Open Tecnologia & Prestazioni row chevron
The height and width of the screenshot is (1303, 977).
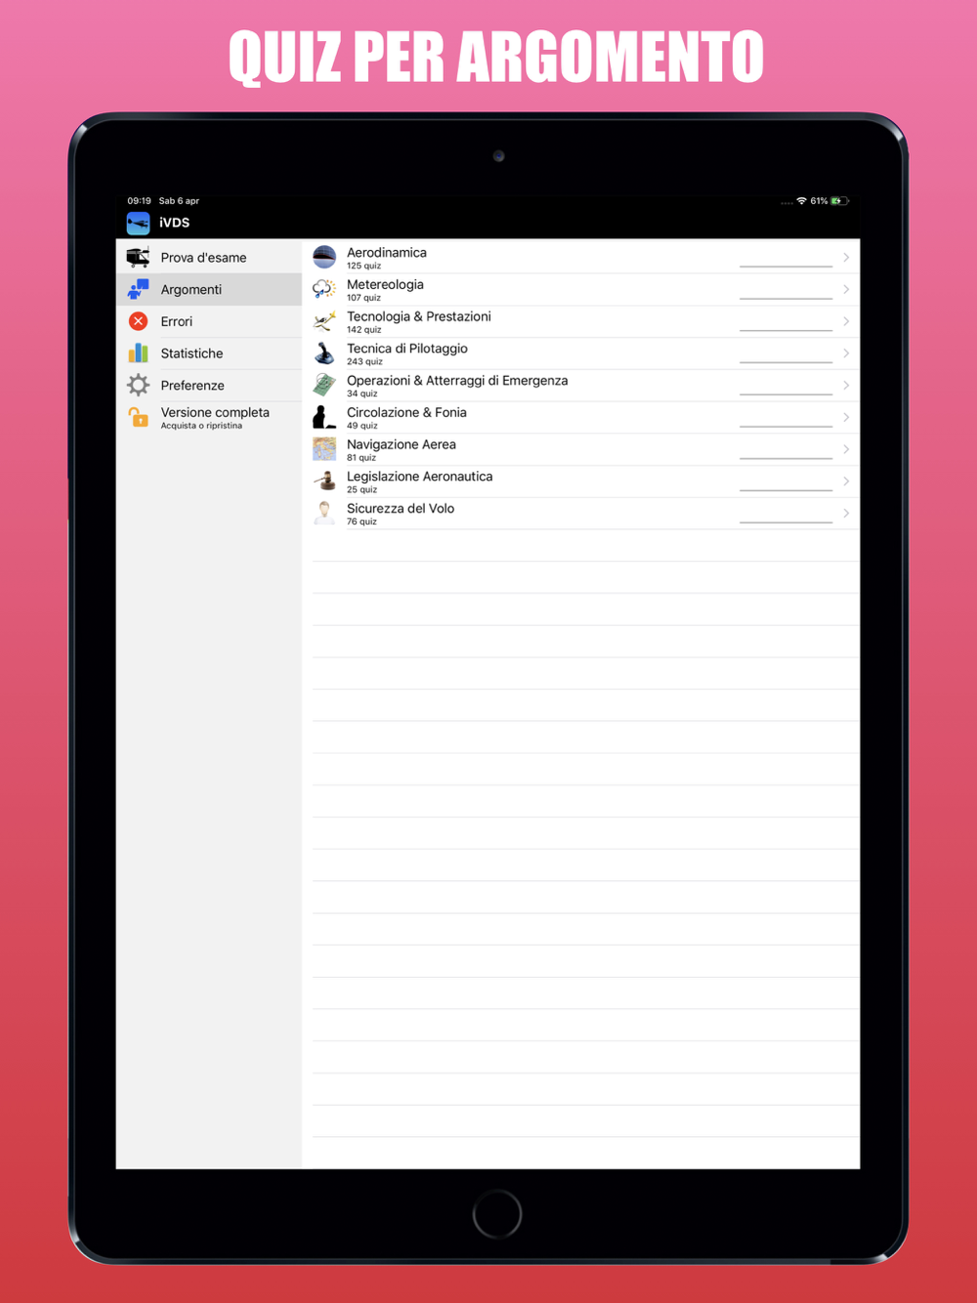(x=846, y=321)
